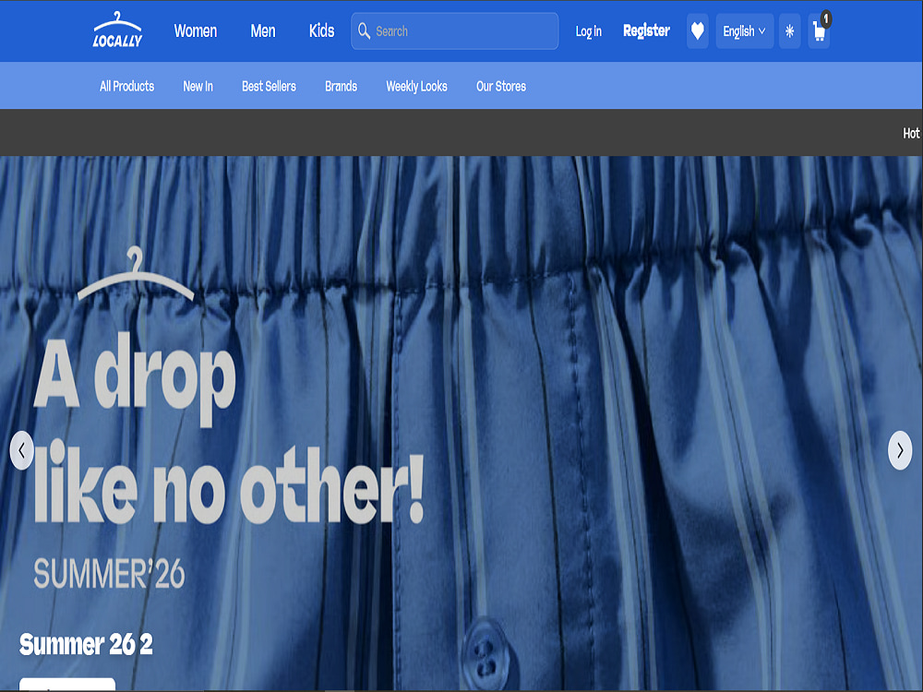
Task: Advance to next banner slide arrow
Action: 899,451
